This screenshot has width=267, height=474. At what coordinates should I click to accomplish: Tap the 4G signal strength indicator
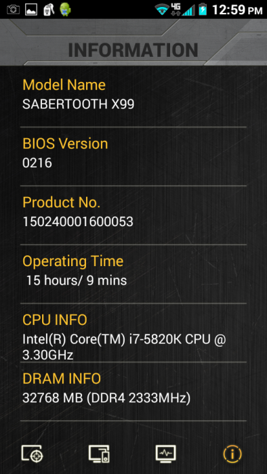click(x=183, y=9)
